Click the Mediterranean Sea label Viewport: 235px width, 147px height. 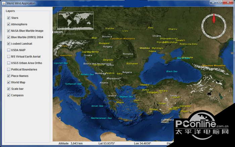101,118
